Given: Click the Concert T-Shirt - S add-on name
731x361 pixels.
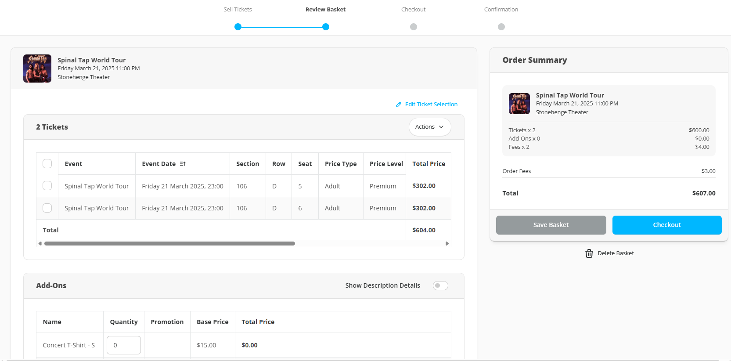Looking at the screenshot, I should (x=69, y=345).
